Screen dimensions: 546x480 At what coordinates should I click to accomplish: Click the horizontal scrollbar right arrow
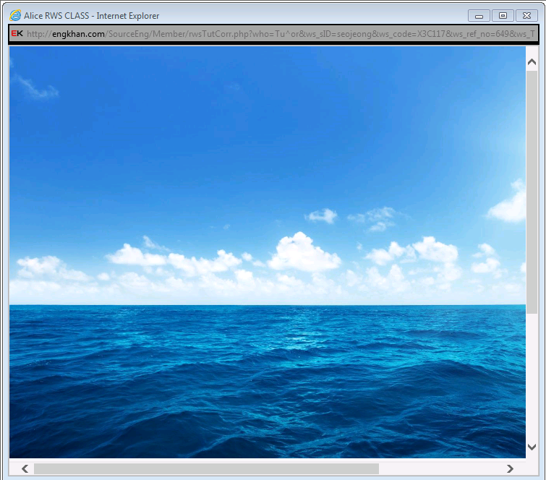click(510, 469)
